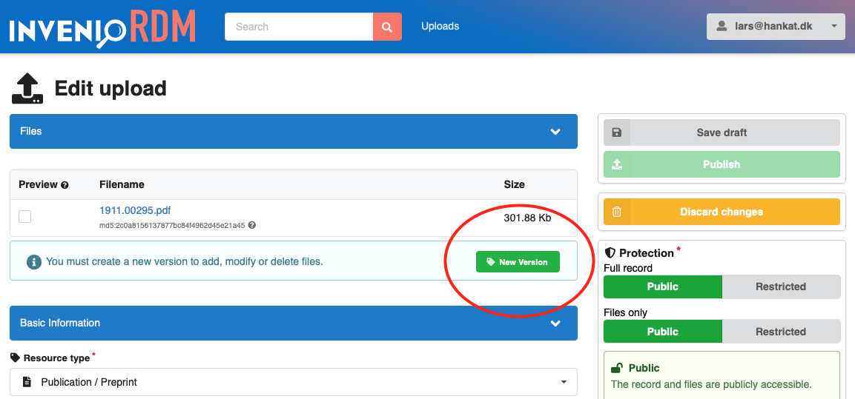Select Public under Full record
Image resolution: width=855 pixels, height=399 pixels.
(662, 286)
